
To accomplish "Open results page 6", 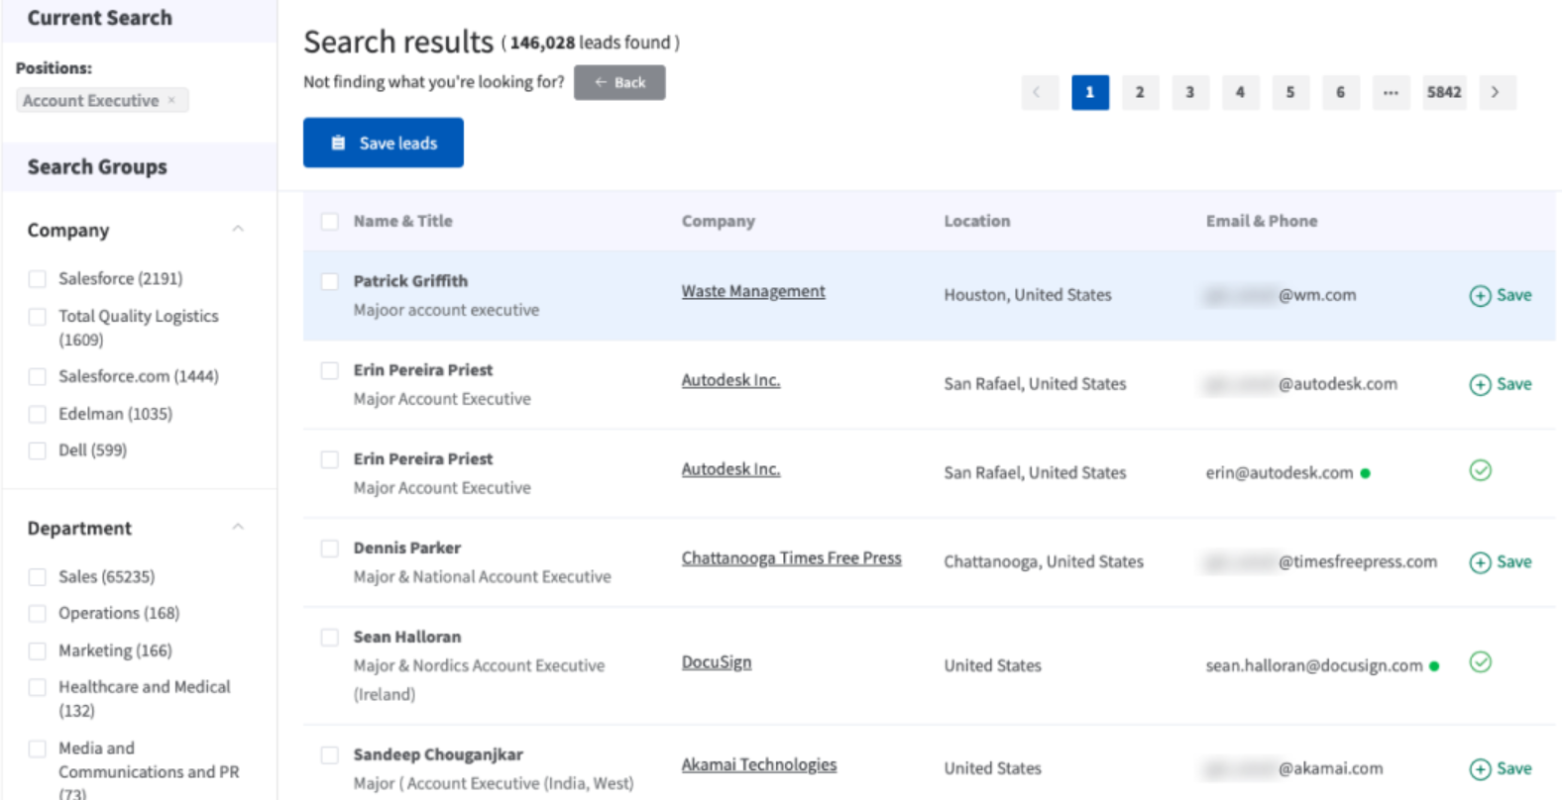I will pyautogui.click(x=1341, y=92).
